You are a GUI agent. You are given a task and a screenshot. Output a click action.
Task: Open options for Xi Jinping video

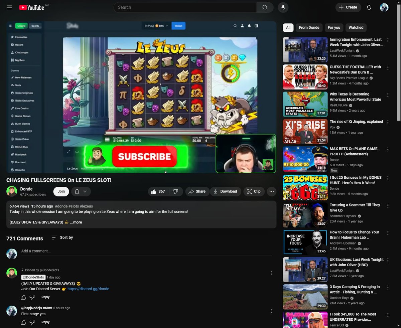pos(388,122)
